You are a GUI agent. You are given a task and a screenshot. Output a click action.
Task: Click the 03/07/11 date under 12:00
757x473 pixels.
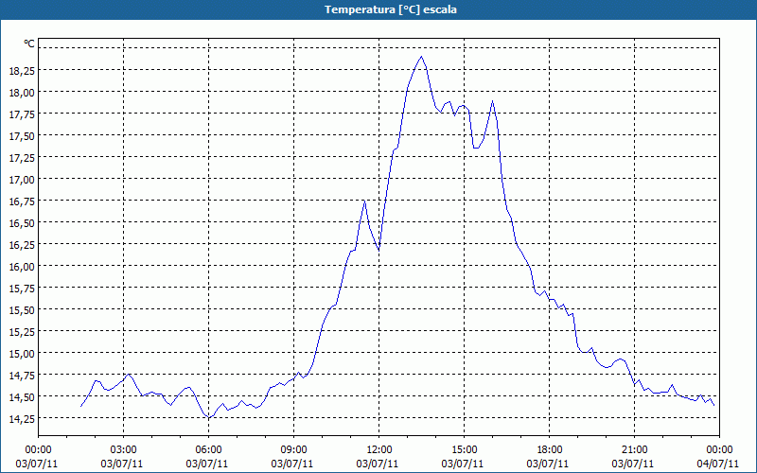pyautogui.click(x=378, y=464)
